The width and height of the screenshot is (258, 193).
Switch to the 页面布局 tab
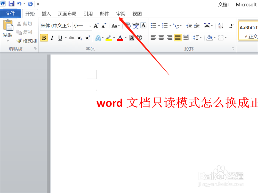[x=67, y=14]
